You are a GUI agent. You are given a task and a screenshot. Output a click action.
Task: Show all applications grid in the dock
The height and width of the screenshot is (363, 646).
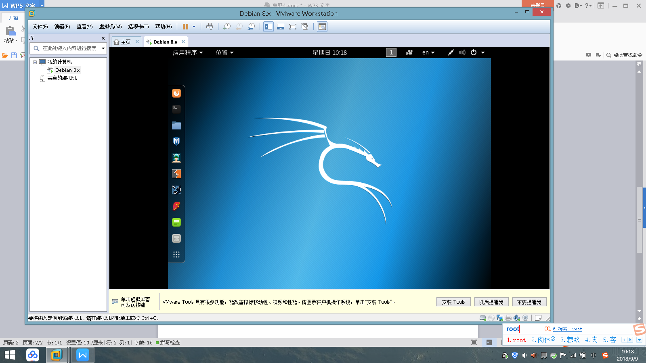(176, 255)
